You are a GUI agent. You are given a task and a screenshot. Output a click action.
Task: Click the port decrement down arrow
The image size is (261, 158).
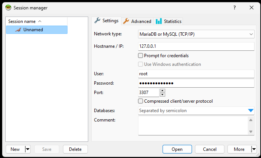point(163,95)
